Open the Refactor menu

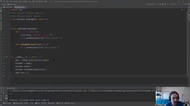[x=25, y=1]
